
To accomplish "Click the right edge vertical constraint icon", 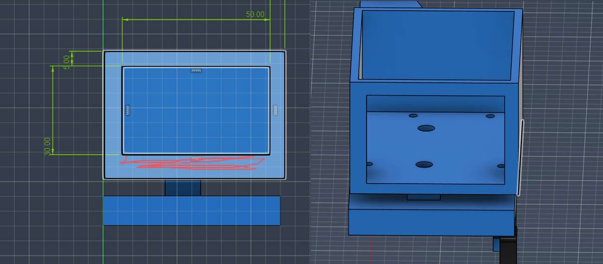I will pos(275,110).
